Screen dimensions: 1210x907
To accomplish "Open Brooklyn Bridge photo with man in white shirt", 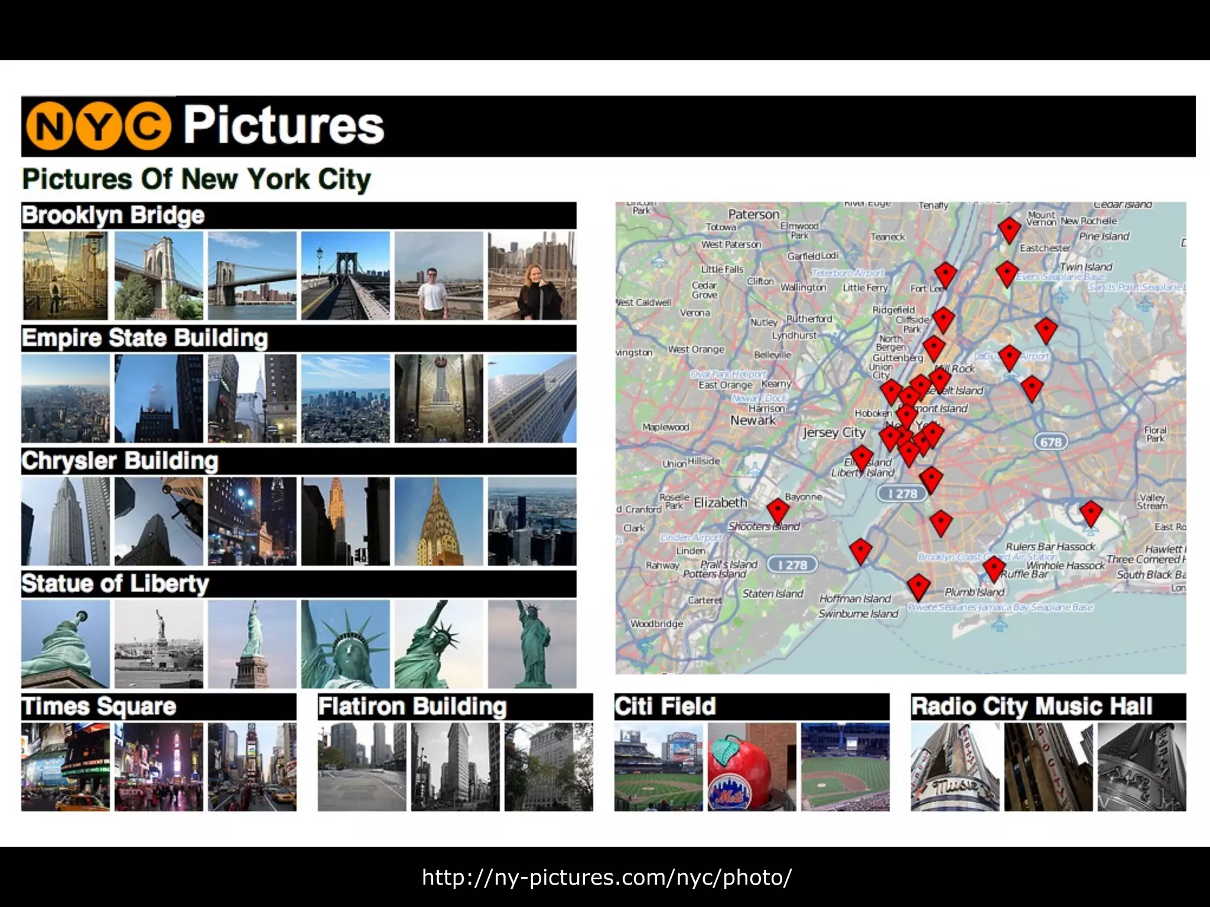I will point(439,276).
